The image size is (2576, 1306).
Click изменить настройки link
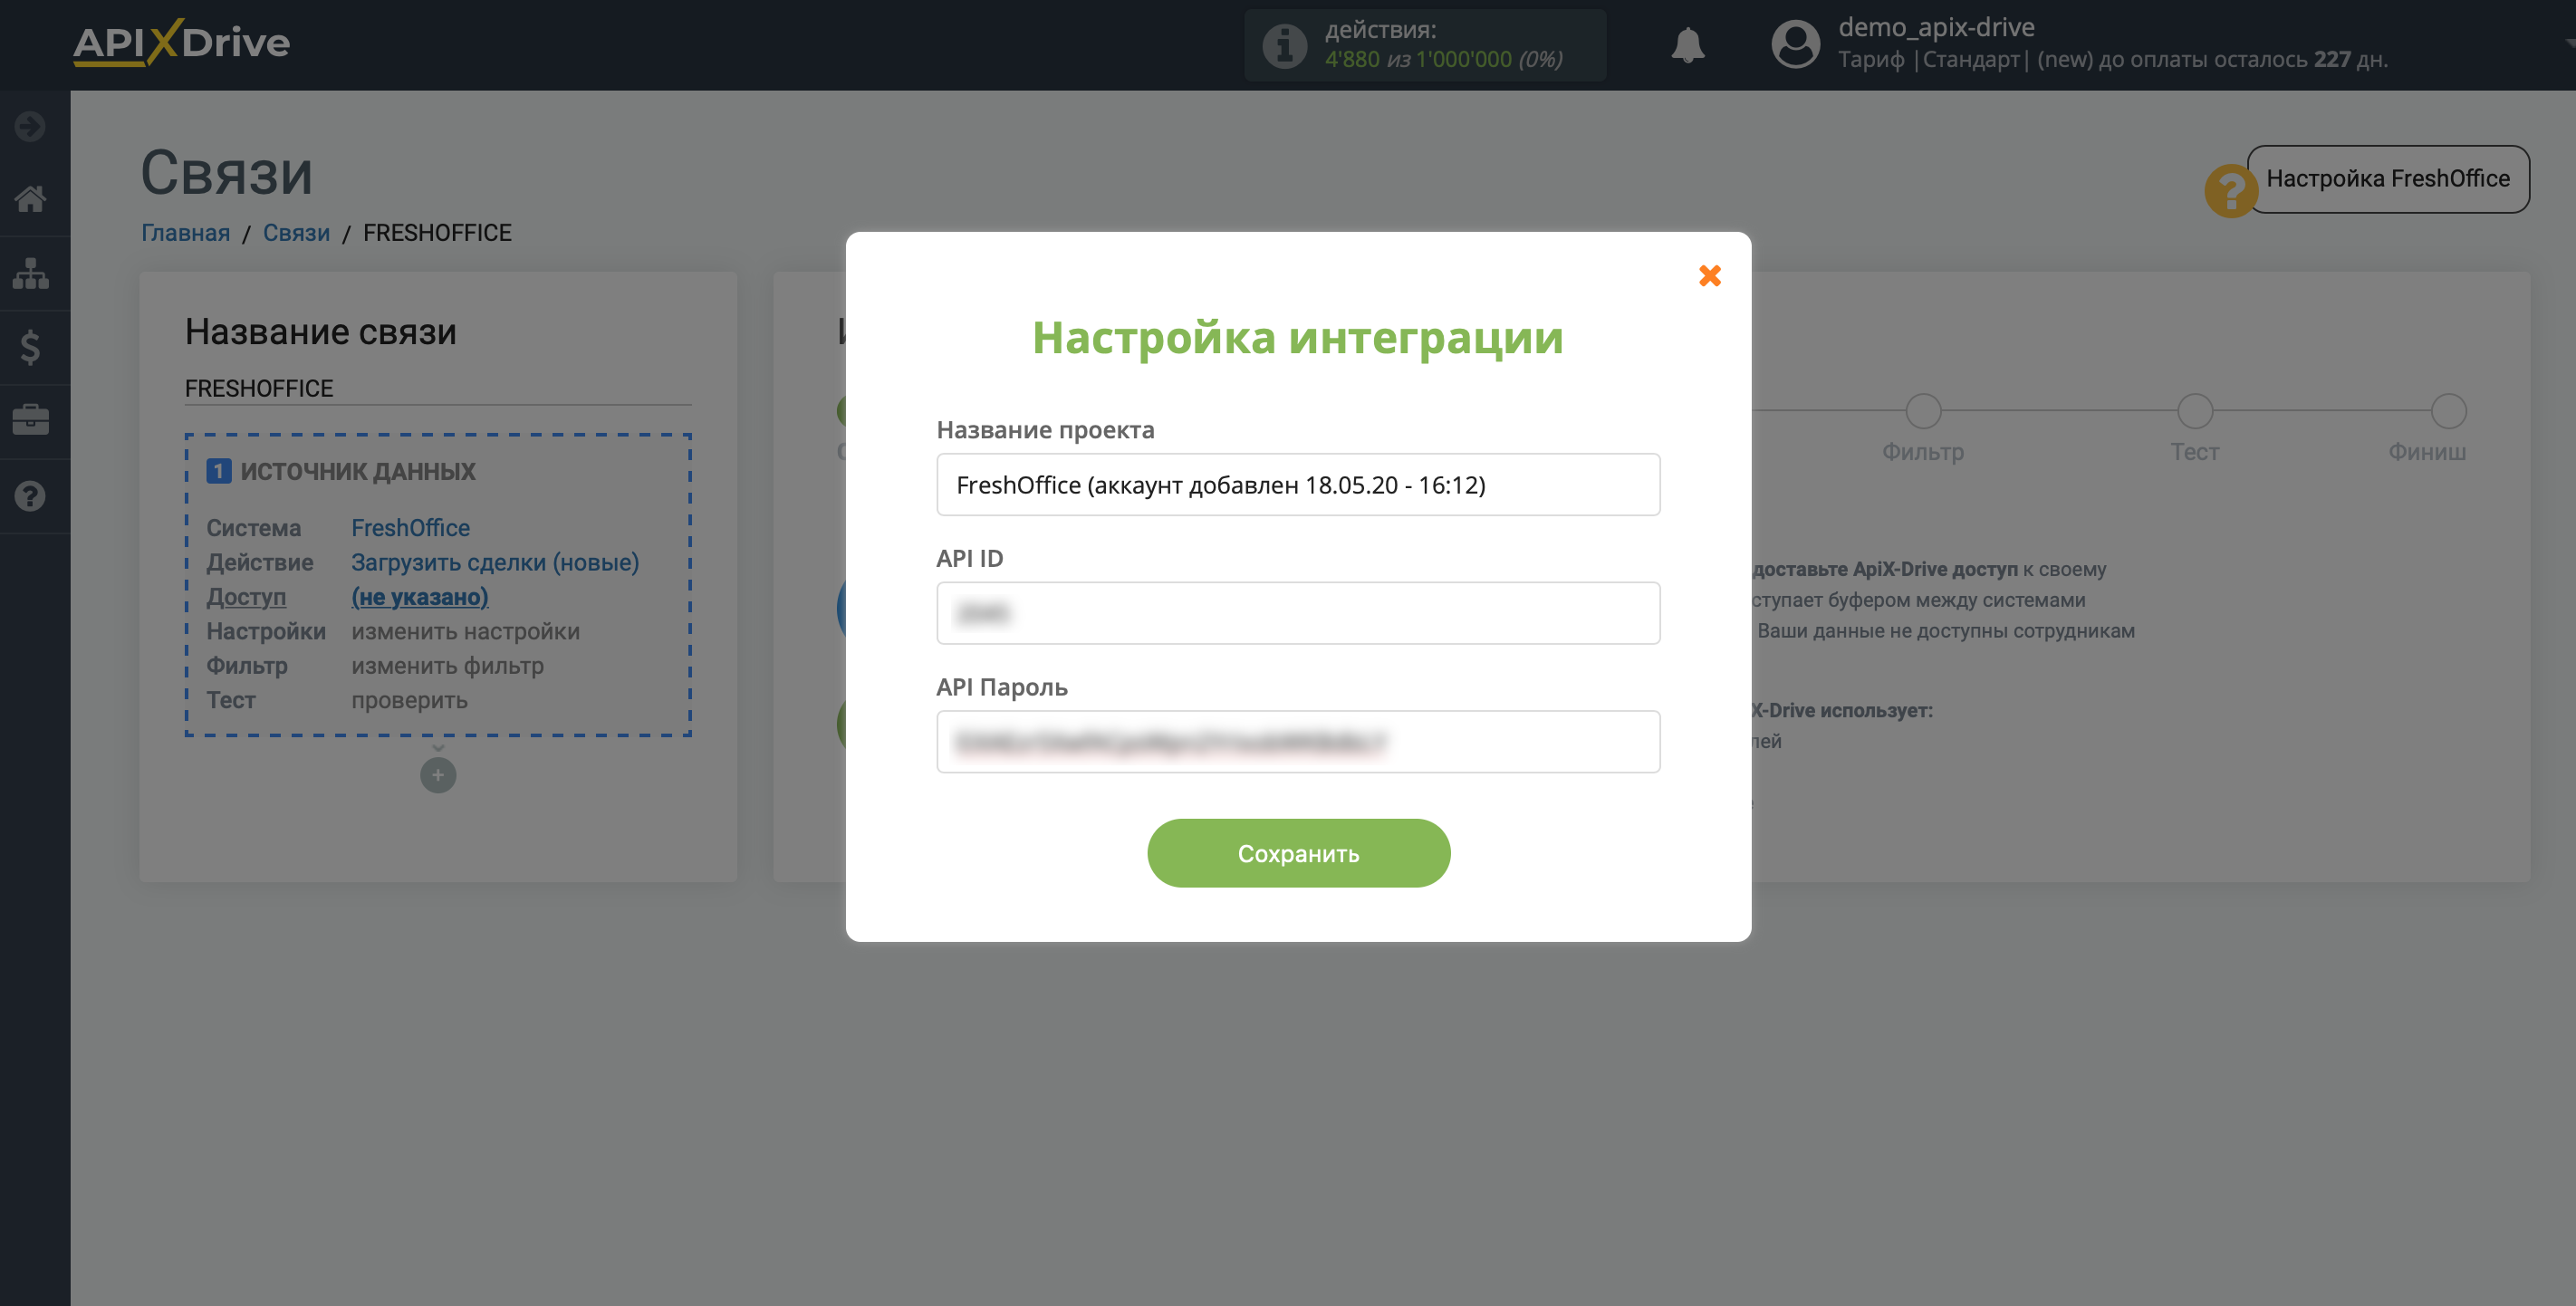pyautogui.click(x=465, y=632)
